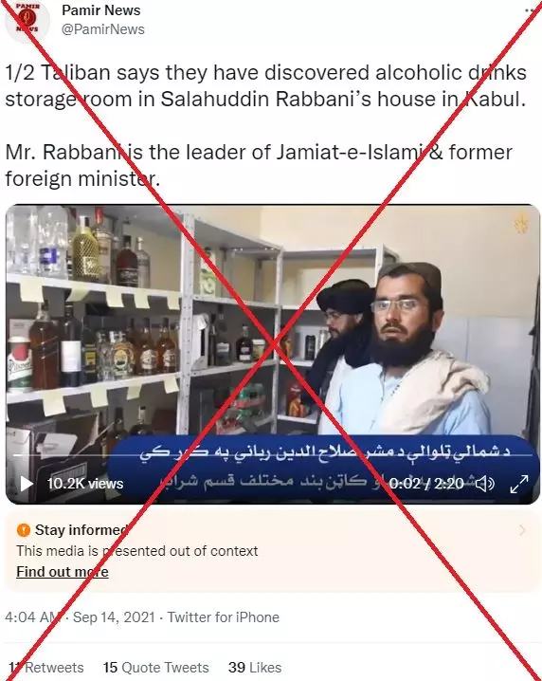542x681 pixels.
Task: Click the video thumbnail showing bottle shelves
Action: 273,354
